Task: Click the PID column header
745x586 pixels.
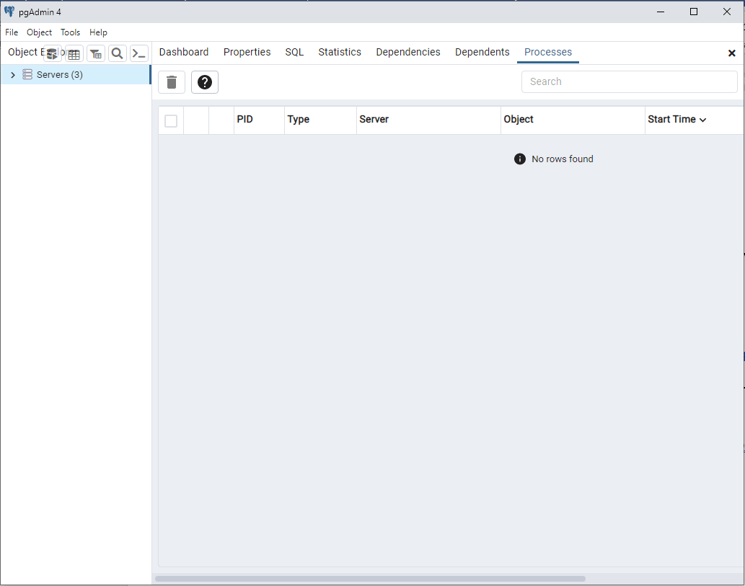Action: (245, 120)
